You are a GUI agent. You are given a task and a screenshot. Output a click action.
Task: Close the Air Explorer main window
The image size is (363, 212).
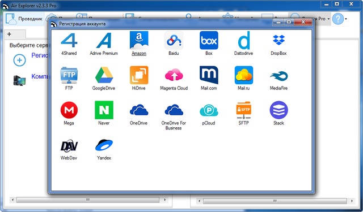[x=351, y=4]
